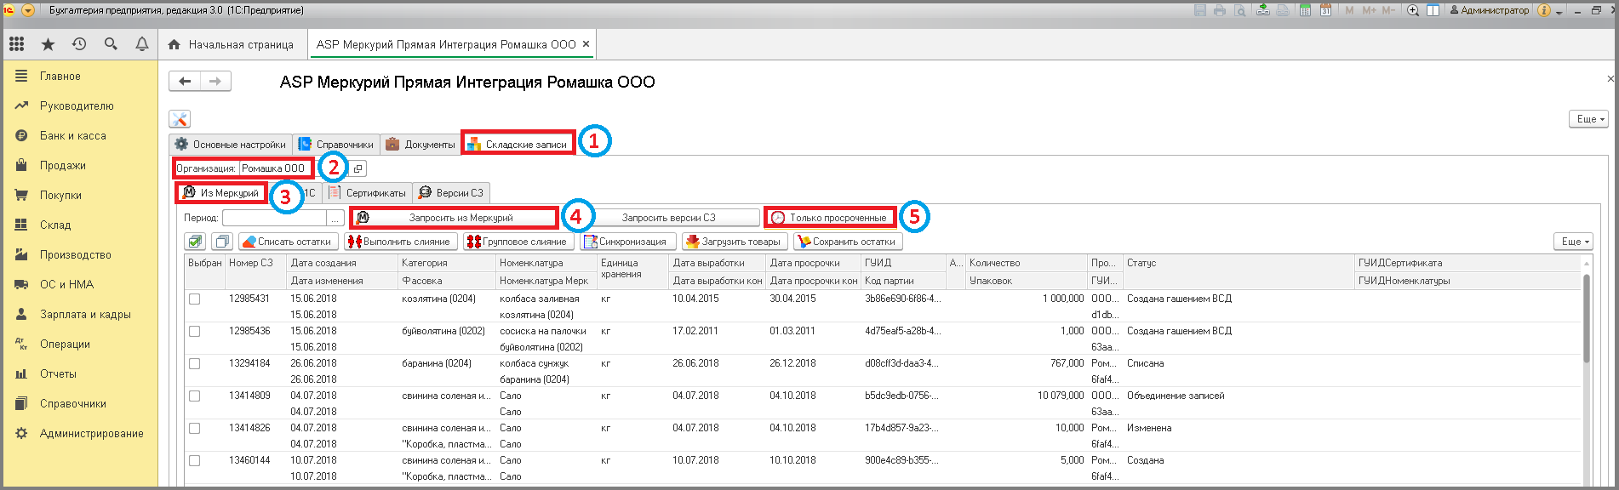Click the Сохранить остатки button
This screenshot has height=490, width=1619.
tap(848, 242)
